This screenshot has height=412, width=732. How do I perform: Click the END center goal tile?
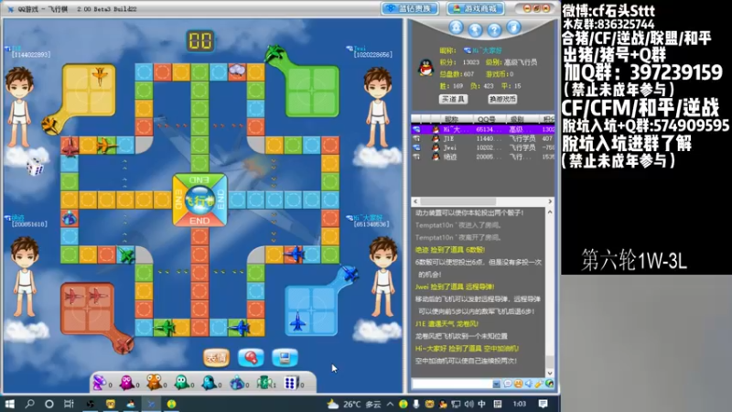(x=199, y=200)
